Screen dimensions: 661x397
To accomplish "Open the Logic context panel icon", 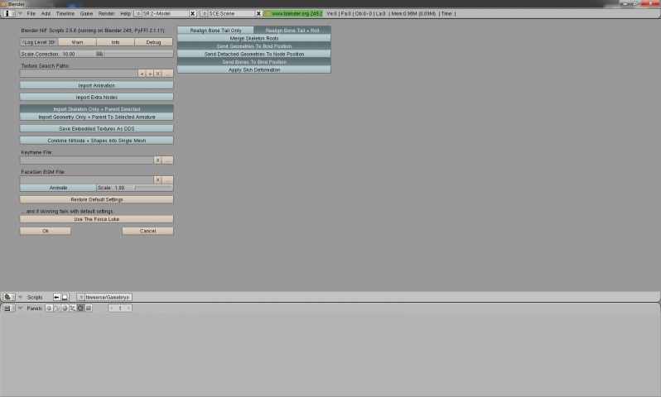I will click(x=49, y=309).
